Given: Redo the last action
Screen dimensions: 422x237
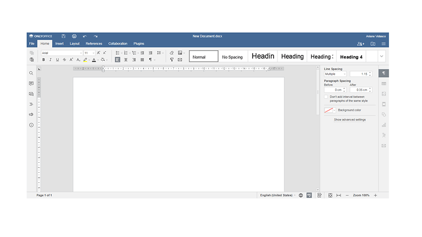Looking at the screenshot, I should 96,36.
